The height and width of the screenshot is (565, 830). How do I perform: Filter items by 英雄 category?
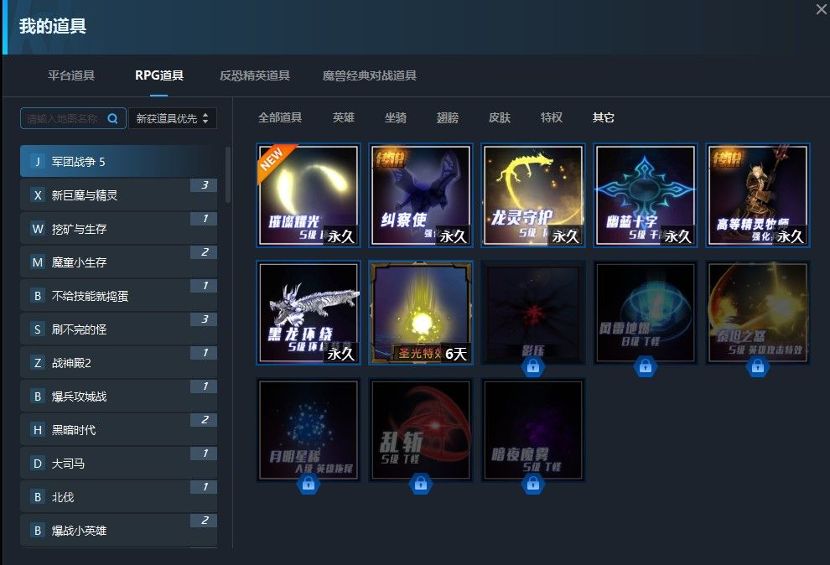344,117
